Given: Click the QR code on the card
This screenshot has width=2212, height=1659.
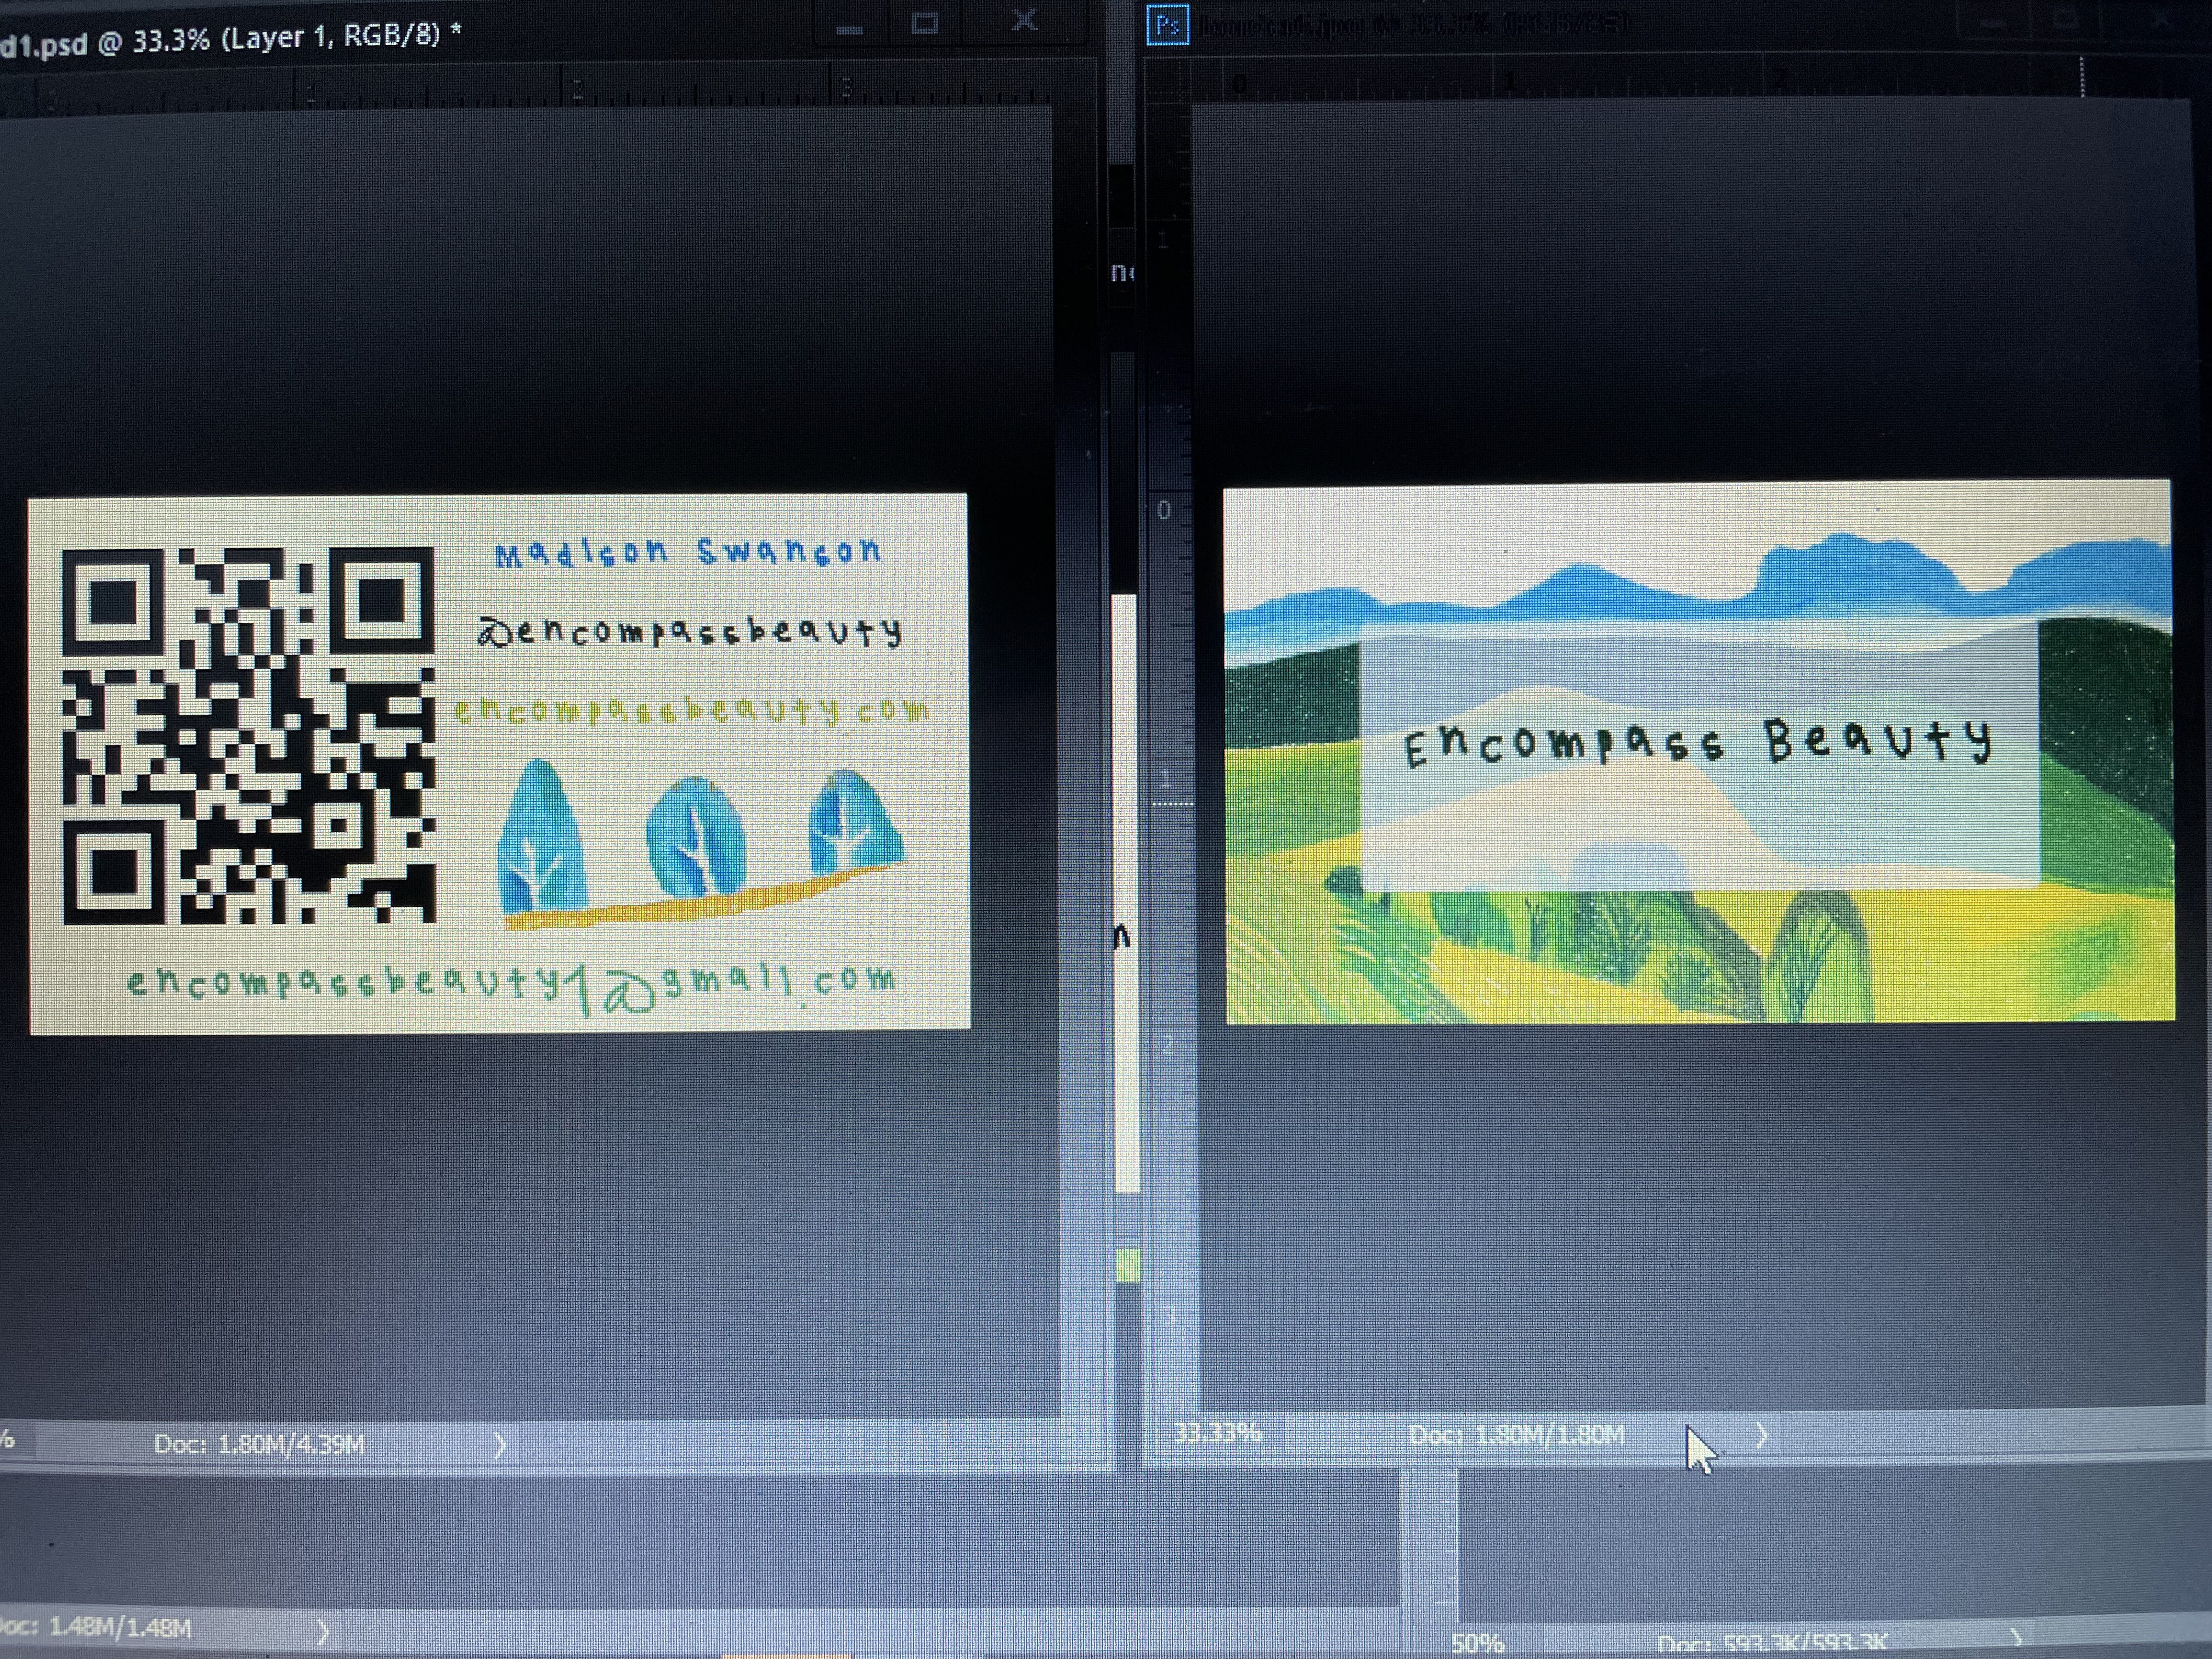Looking at the screenshot, I should pos(248,735).
